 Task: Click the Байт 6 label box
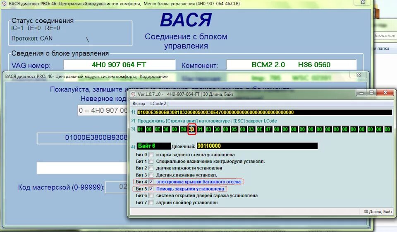coord(154,146)
